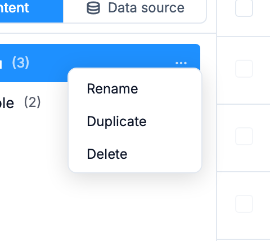Click the item name ending in 'ble'
This screenshot has height=241, width=270.
point(7,103)
